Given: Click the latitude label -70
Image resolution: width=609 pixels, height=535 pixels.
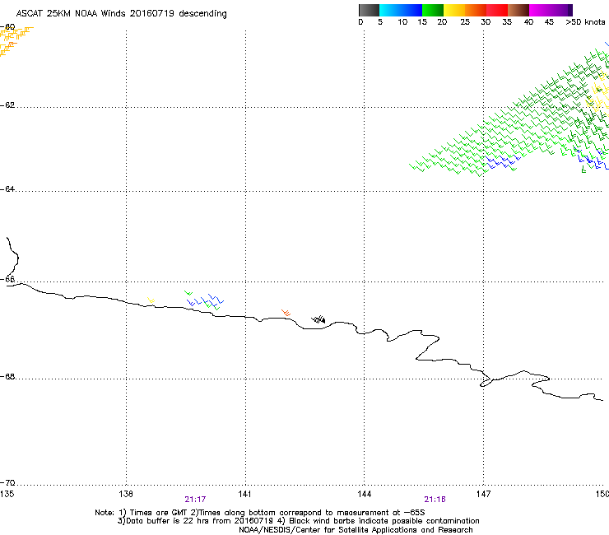Looking at the screenshot, I should point(7,483).
